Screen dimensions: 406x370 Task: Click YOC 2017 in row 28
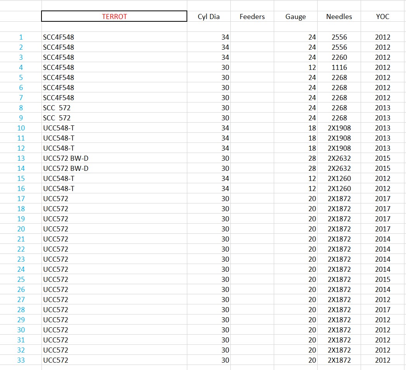(x=383, y=310)
